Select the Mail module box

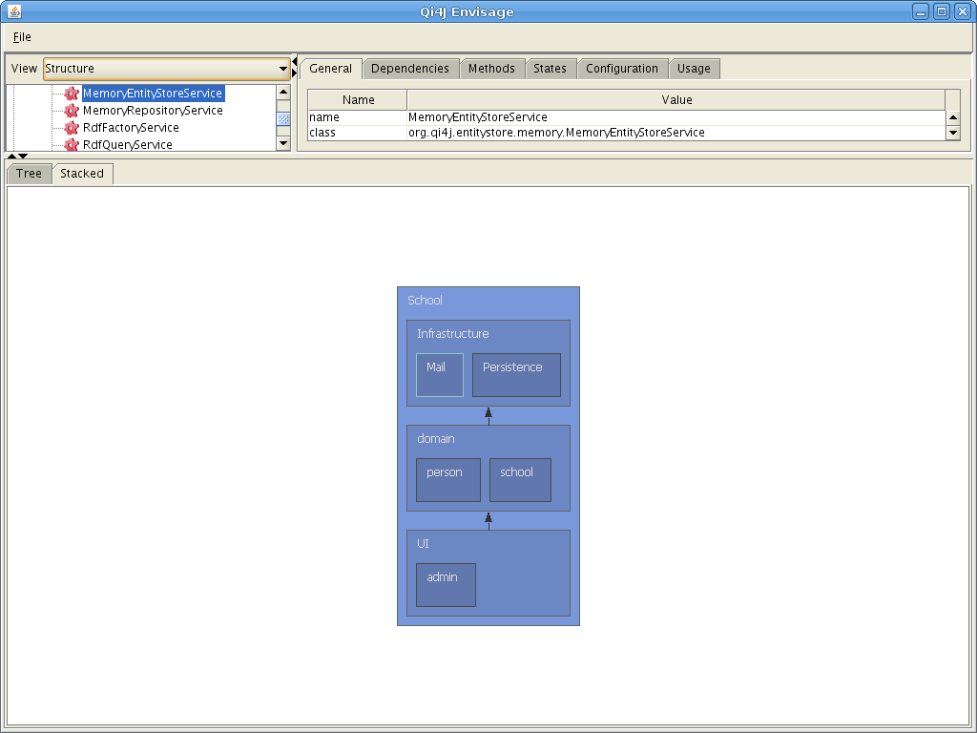click(439, 375)
